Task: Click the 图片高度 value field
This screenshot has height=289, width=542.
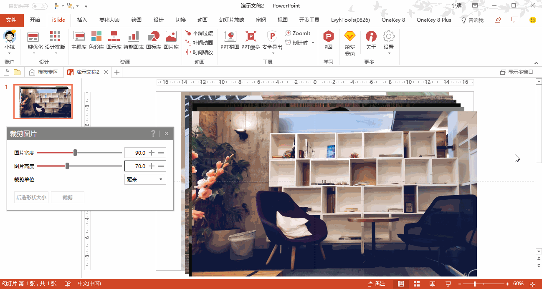Action: pos(136,166)
